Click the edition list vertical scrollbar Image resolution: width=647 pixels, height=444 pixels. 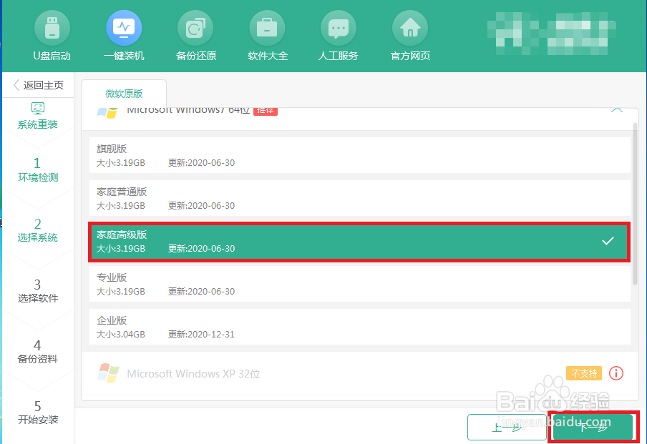coord(635,204)
